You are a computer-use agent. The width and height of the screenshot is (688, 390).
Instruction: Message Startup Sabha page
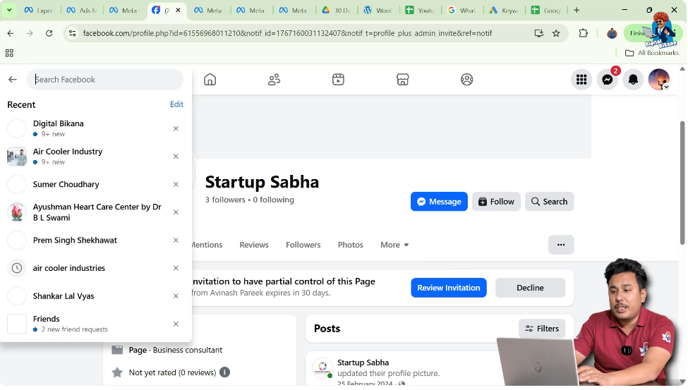coord(439,202)
